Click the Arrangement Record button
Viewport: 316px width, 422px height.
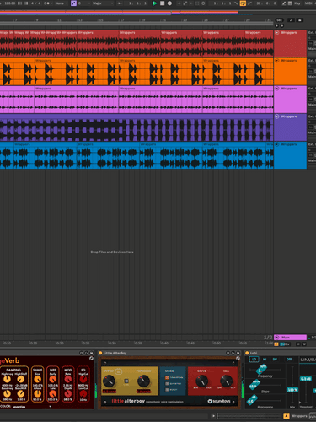tap(169, 3)
